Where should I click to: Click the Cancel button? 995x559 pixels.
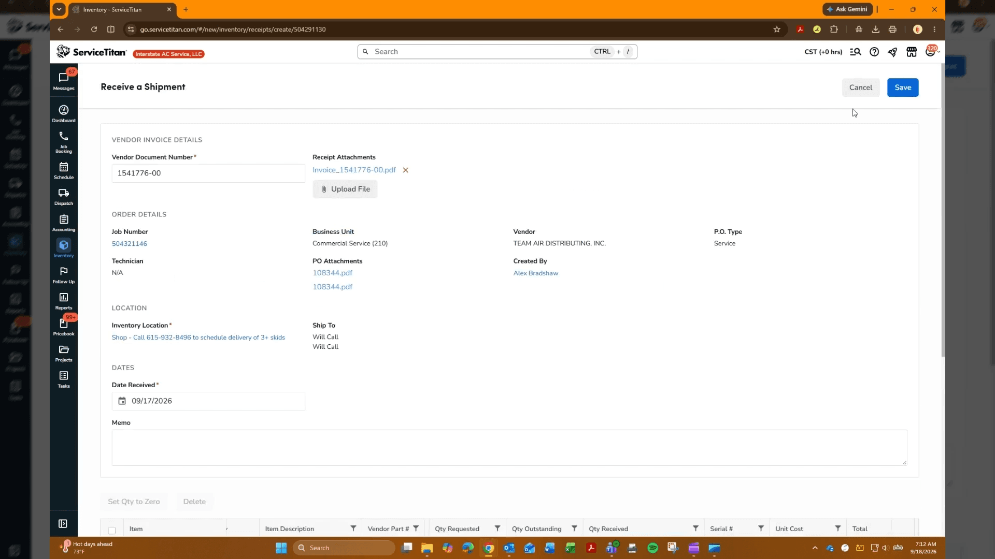[861, 87]
